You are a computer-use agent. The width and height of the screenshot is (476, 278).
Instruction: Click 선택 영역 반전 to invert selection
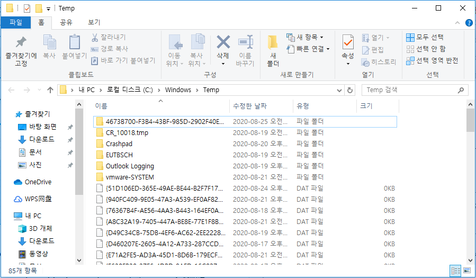point(432,61)
